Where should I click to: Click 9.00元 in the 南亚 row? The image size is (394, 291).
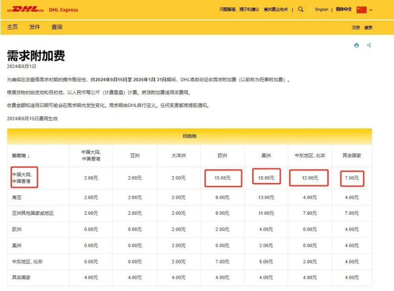coord(222,198)
